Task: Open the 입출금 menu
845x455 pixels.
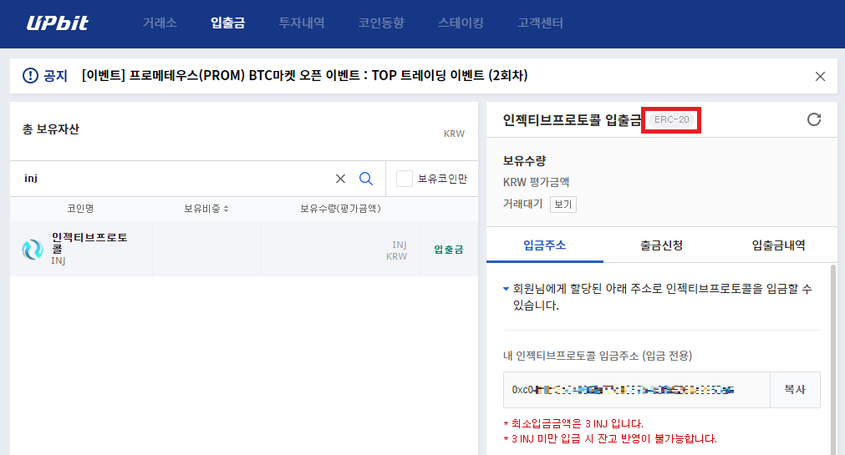Action: 227,23
